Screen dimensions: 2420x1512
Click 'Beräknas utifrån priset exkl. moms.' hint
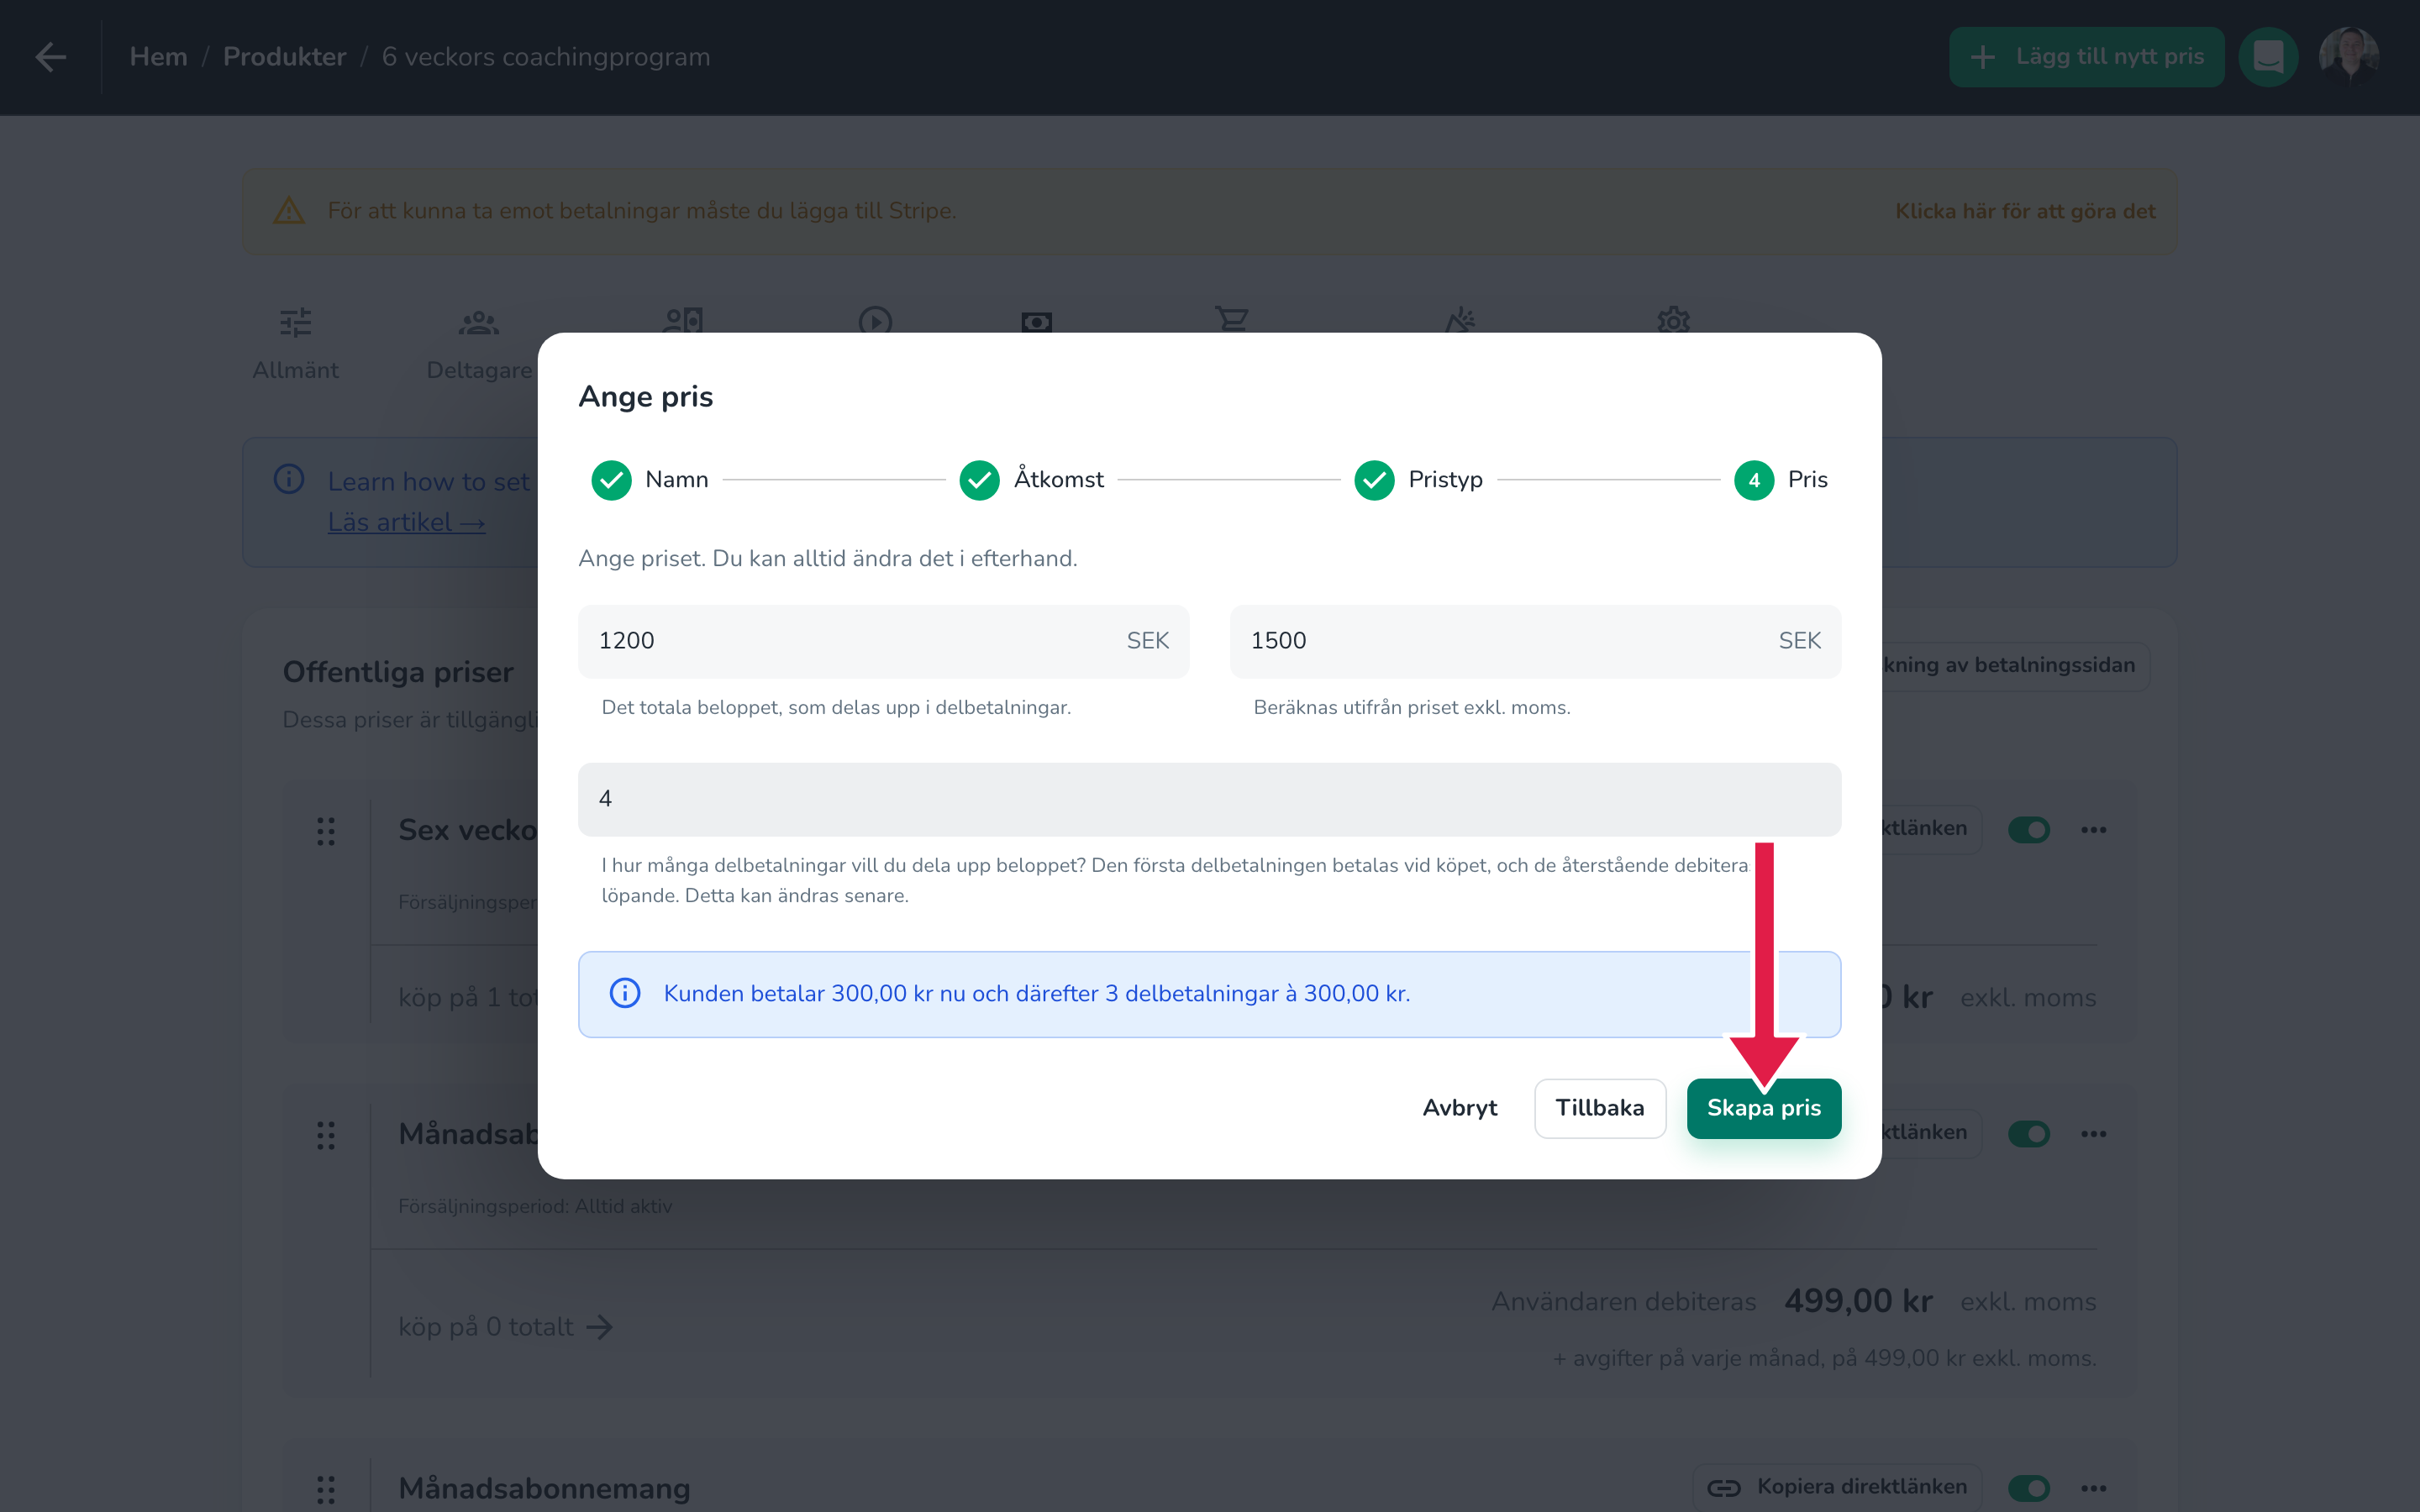pyautogui.click(x=1412, y=708)
